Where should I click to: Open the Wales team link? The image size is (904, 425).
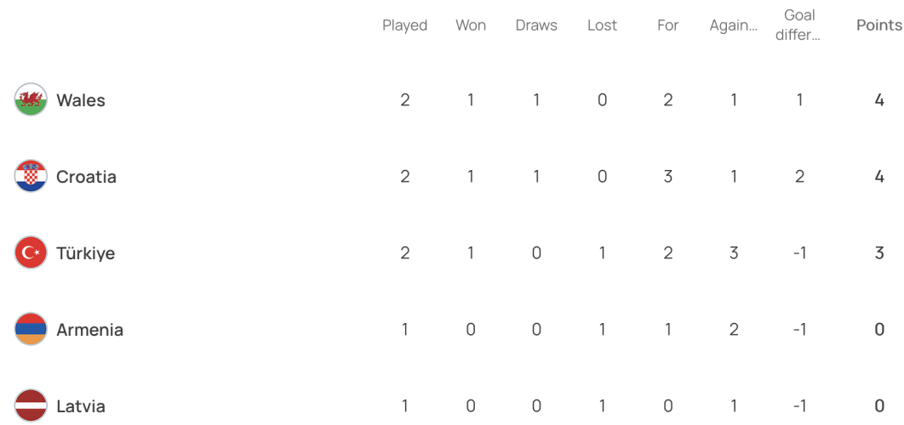tap(81, 100)
